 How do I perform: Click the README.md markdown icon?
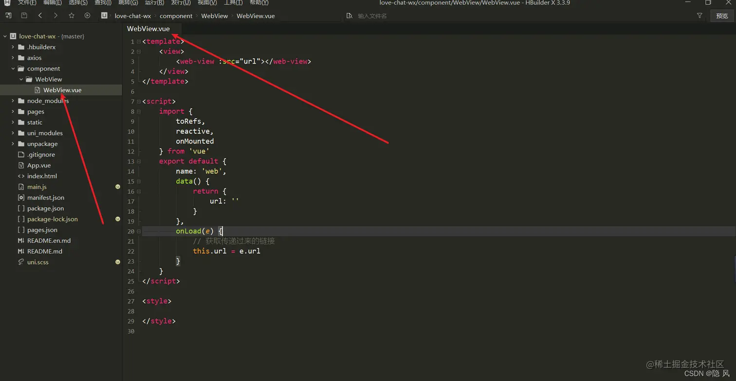(x=21, y=251)
